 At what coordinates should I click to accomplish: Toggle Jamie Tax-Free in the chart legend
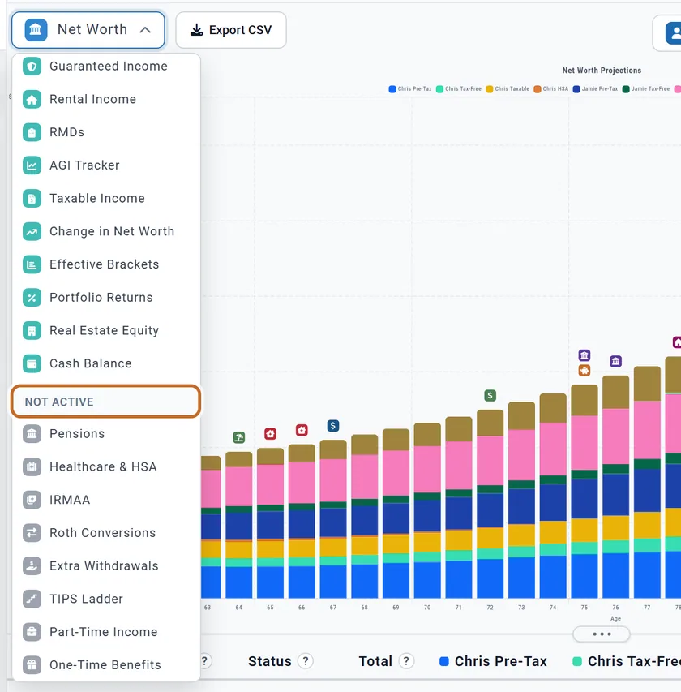[x=645, y=89]
